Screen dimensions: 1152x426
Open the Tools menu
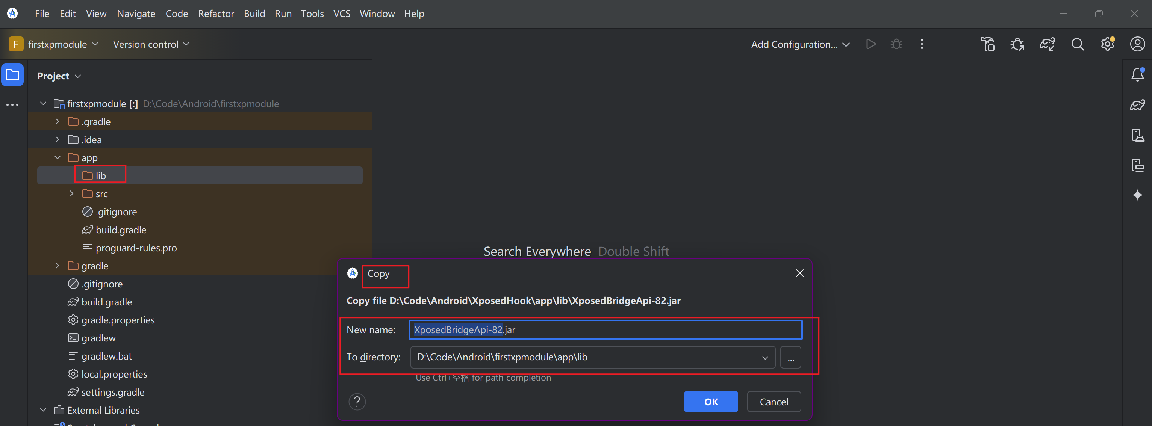pyautogui.click(x=312, y=14)
